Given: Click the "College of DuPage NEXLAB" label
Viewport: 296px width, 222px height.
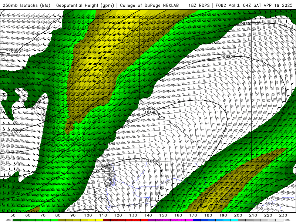Looking at the screenshot, I should pos(149,5).
